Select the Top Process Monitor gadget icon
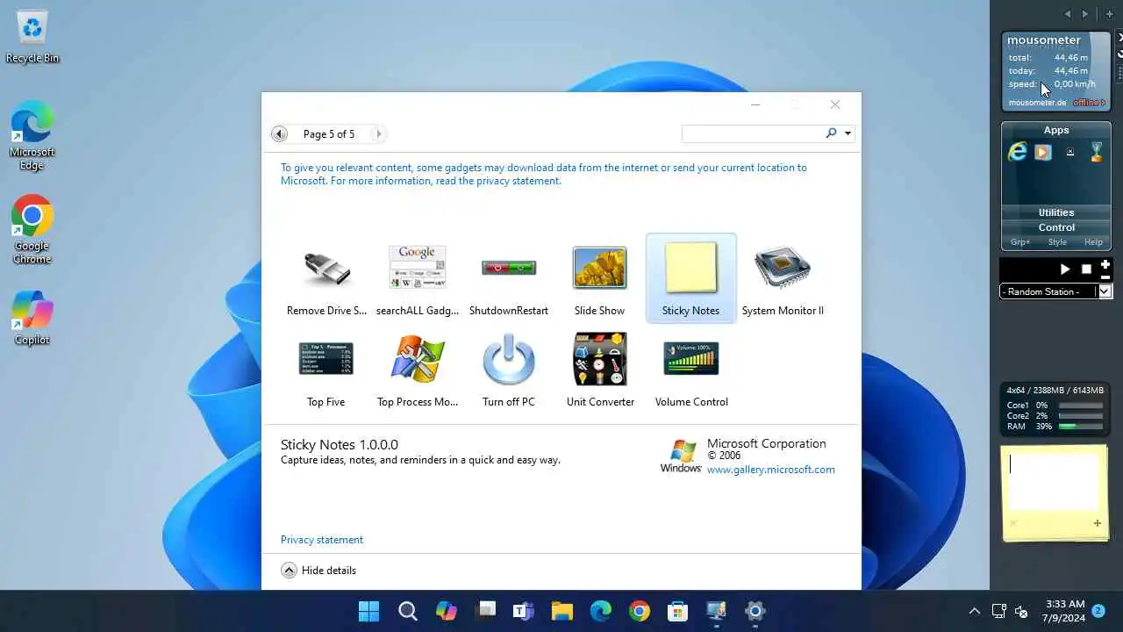Image resolution: width=1123 pixels, height=632 pixels. 418,359
